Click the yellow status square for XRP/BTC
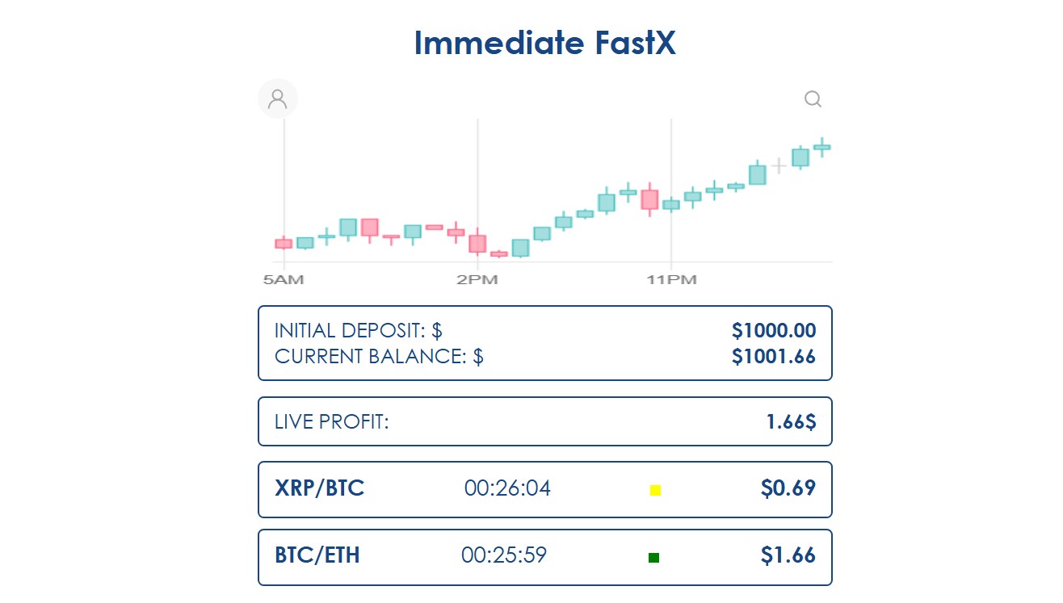Image resolution: width=1063 pixels, height=603 pixels. (x=655, y=490)
